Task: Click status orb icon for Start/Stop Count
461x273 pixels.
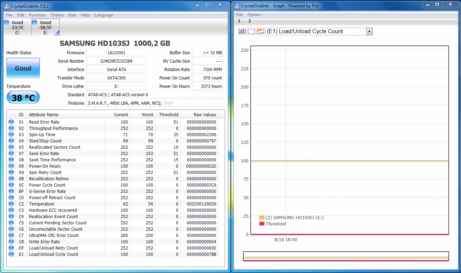Action: pyautogui.click(x=11, y=141)
